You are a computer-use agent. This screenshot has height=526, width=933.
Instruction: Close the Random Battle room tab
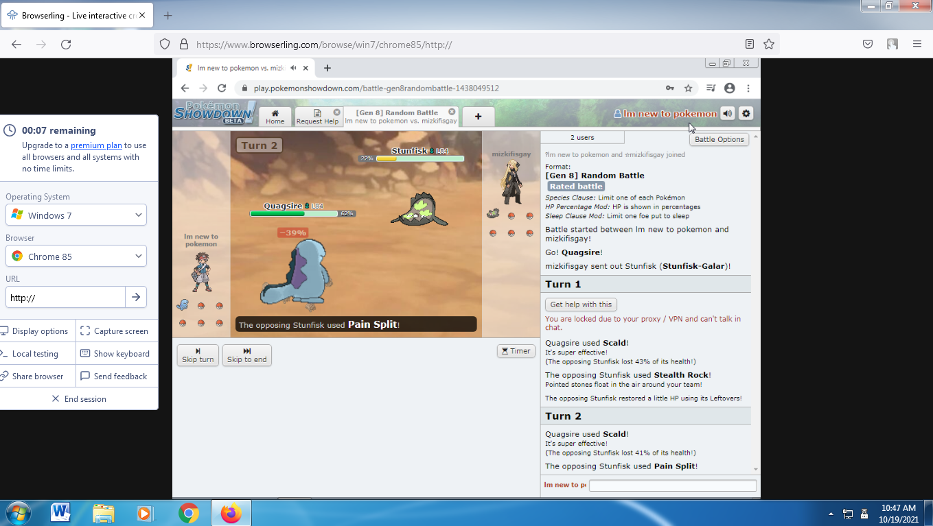point(452,112)
